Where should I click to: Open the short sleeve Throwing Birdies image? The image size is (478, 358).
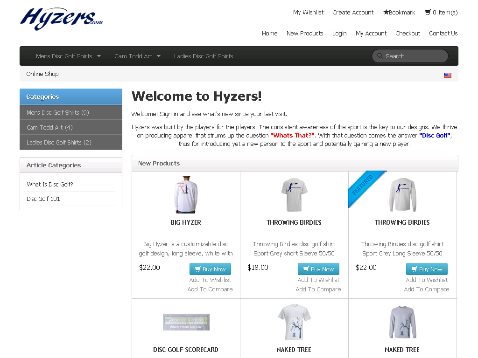pyautogui.click(x=294, y=194)
